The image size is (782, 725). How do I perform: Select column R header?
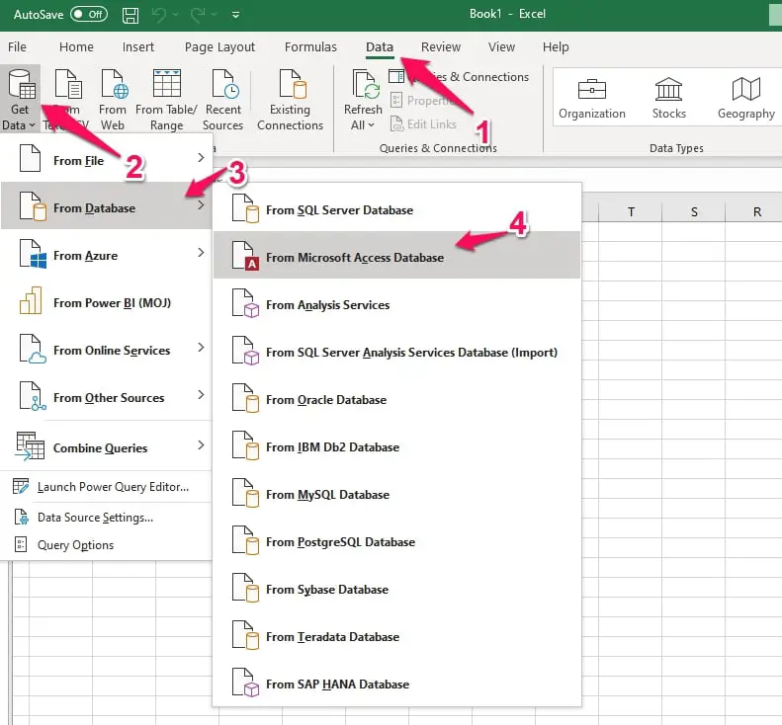click(756, 211)
